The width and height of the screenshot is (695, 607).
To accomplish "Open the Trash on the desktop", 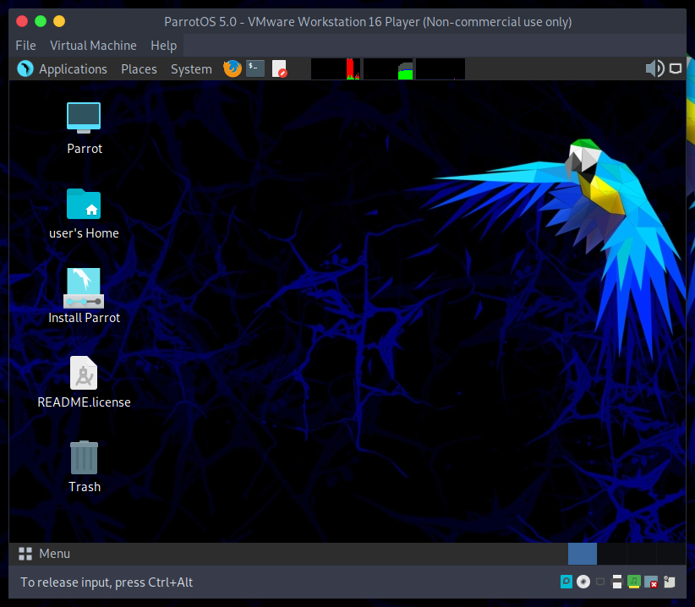I will [x=84, y=457].
